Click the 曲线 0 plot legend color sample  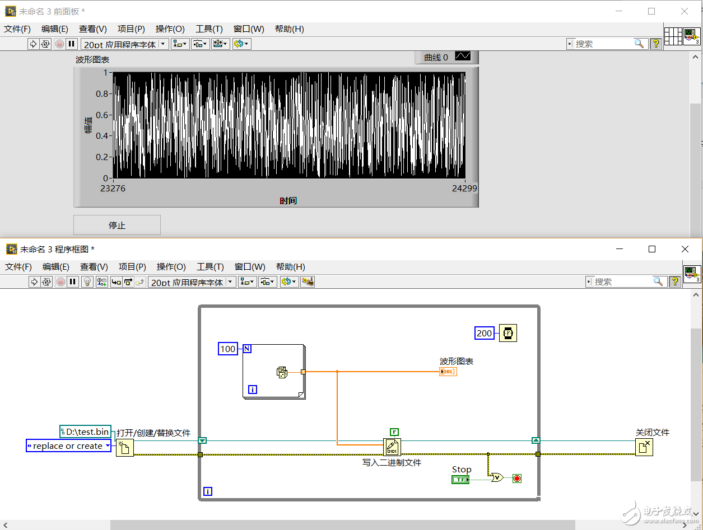click(x=463, y=57)
